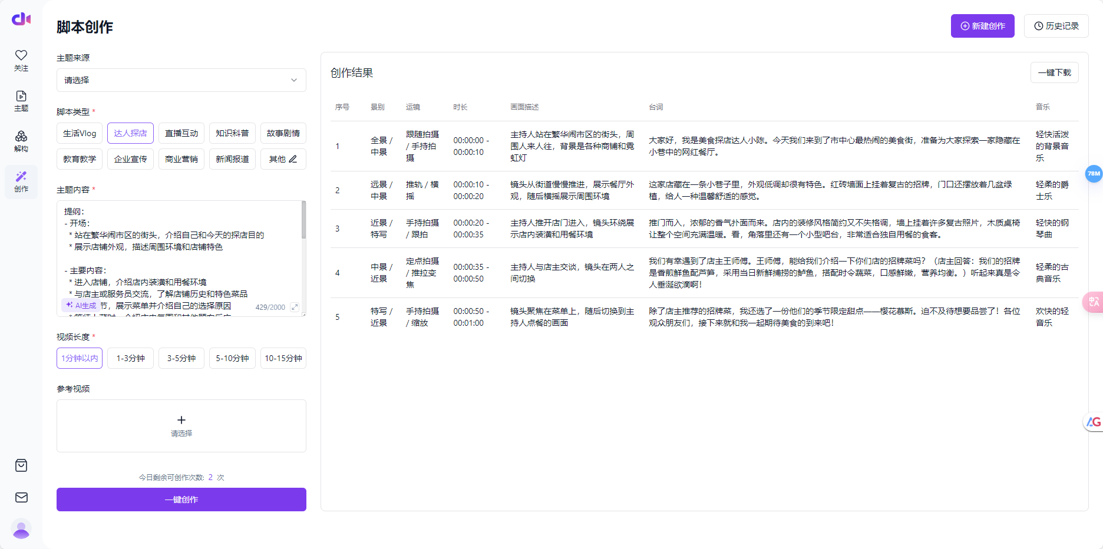The width and height of the screenshot is (1103, 549).
Task: Open the envelope message icon in the sidebar
Action: tap(21, 497)
